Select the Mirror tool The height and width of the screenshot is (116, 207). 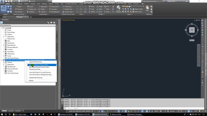[x=99, y=9]
